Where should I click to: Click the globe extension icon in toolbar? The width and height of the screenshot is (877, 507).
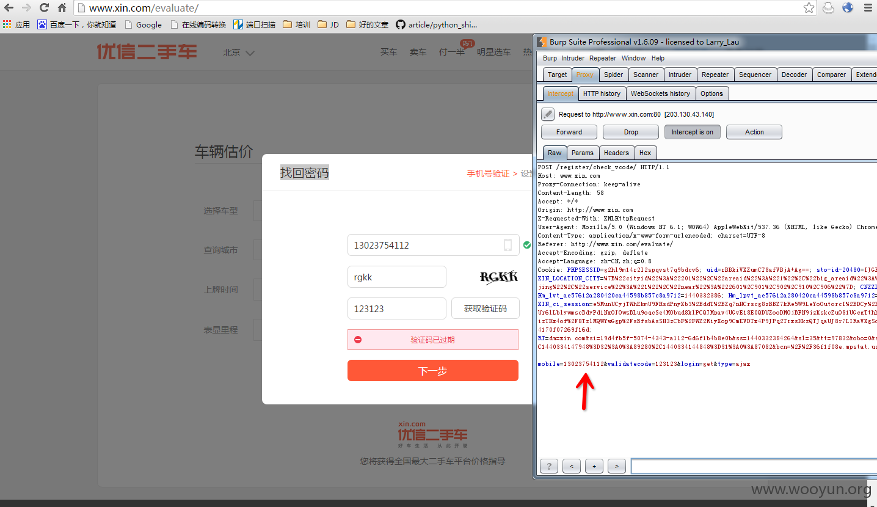pos(848,8)
